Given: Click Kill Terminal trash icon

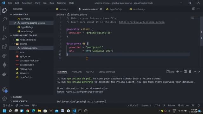Looking at the screenshot, I should click(x=190, y=72).
